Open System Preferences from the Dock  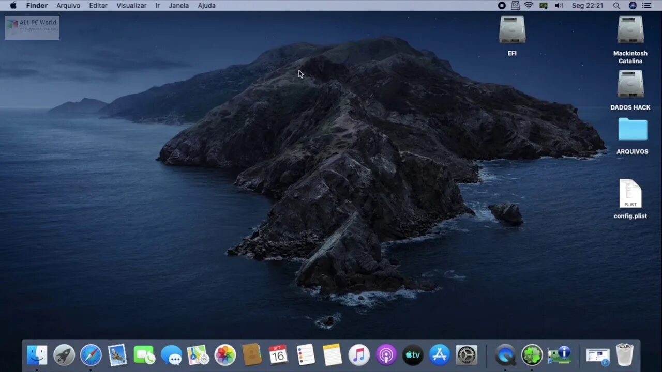(x=467, y=355)
